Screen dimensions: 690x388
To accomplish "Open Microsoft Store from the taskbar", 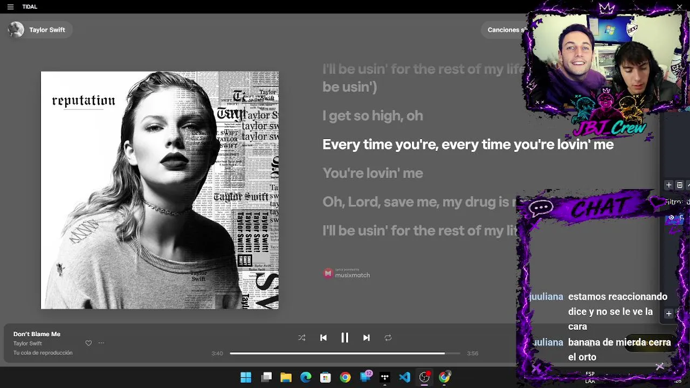I will [326, 377].
